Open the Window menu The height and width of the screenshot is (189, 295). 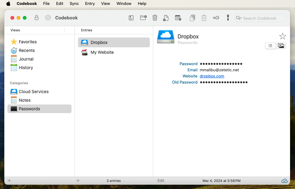[x=124, y=4]
